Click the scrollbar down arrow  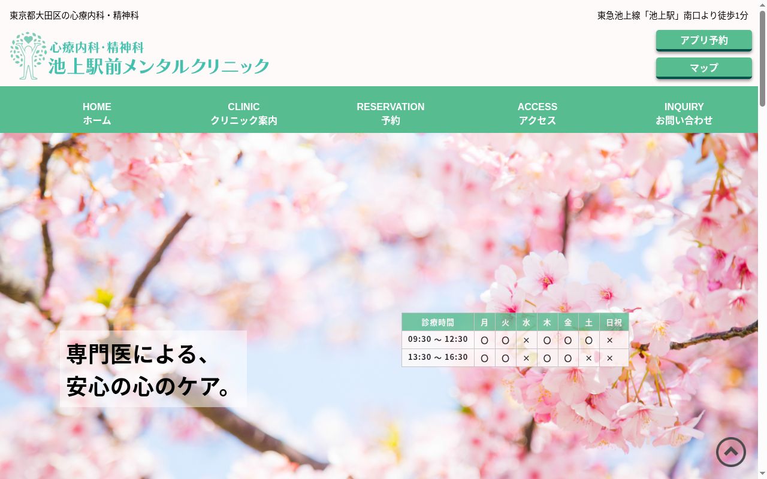(x=762, y=474)
